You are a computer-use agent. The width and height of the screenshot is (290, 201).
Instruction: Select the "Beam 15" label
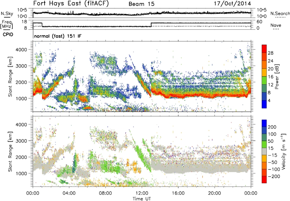[141, 4]
